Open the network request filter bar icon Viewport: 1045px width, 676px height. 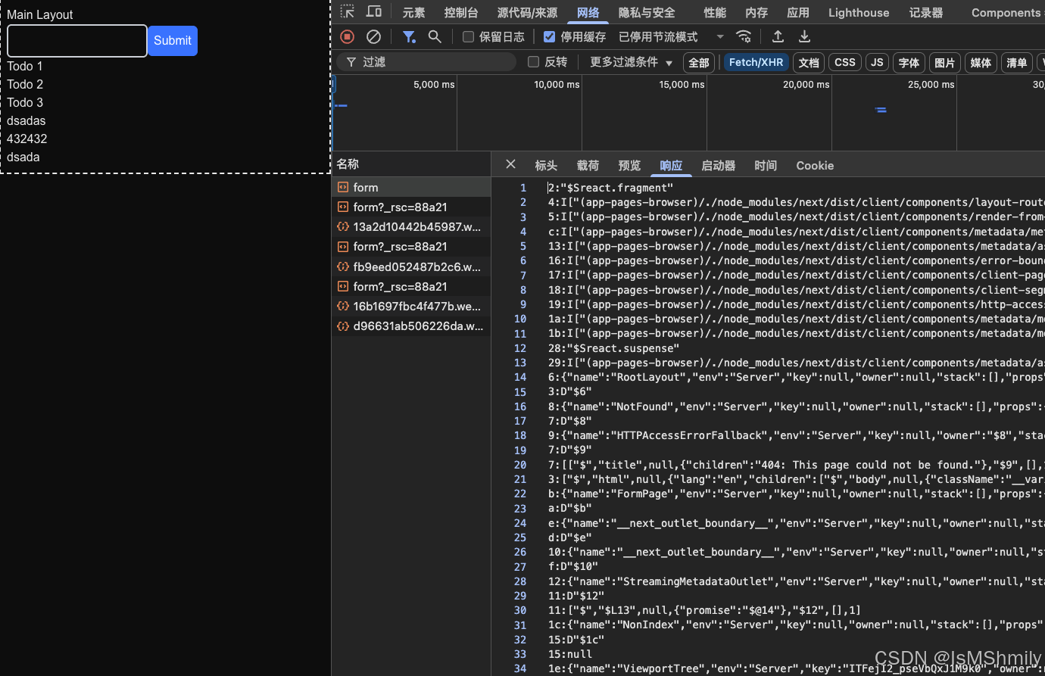[x=409, y=36]
